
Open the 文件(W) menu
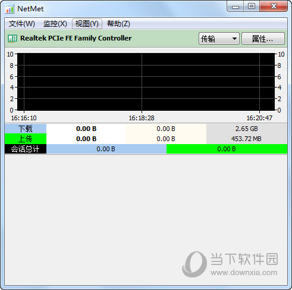point(21,24)
